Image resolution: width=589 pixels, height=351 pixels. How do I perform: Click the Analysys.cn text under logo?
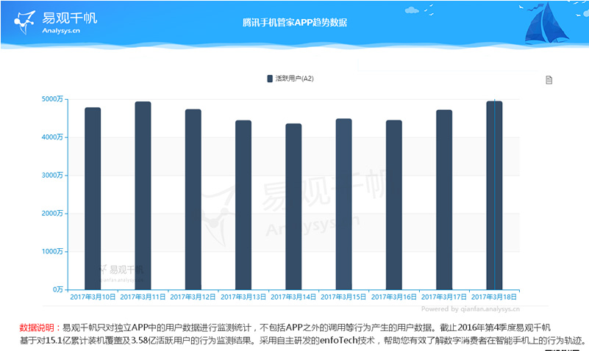pos(61,31)
